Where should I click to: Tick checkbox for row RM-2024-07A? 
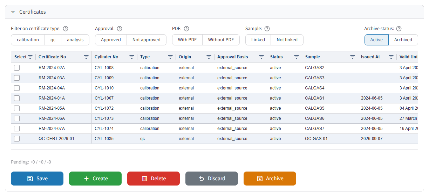[x=17, y=129]
